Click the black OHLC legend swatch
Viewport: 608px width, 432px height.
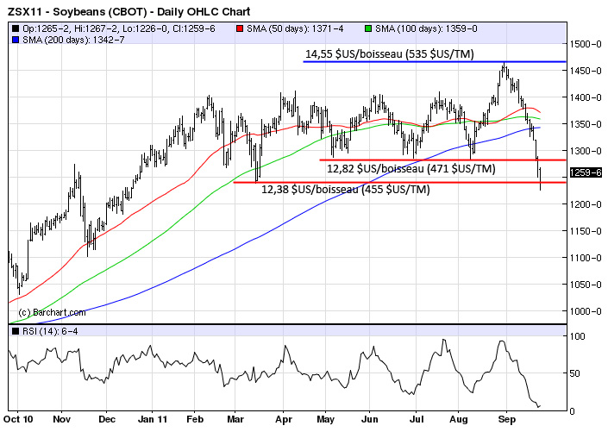pyautogui.click(x=15, y=28)
